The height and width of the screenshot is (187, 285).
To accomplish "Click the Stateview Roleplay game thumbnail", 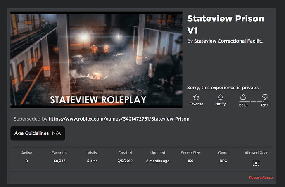I will coord(96,60).
